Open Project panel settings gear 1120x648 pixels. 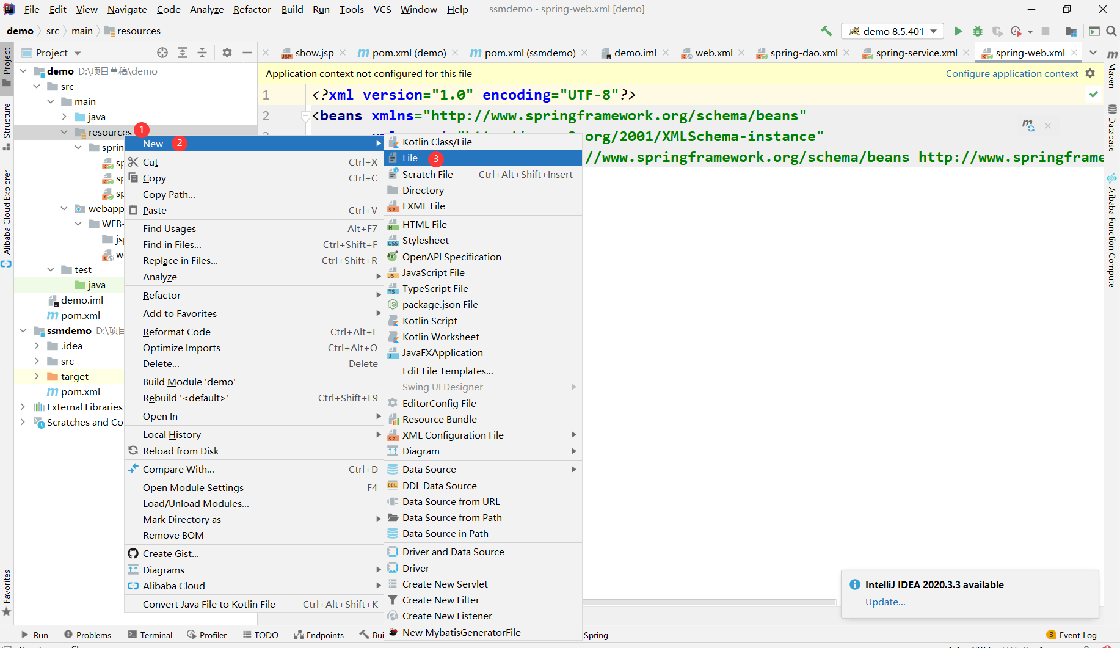click(x=227, y=53)
